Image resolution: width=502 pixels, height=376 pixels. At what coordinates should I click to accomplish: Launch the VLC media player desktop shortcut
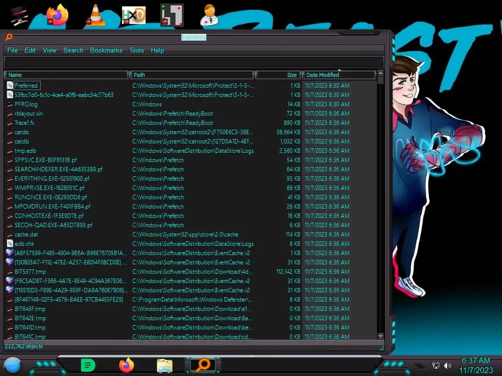96,15
